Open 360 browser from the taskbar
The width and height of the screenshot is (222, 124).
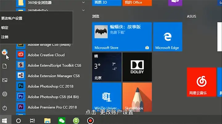coord(76,121)
